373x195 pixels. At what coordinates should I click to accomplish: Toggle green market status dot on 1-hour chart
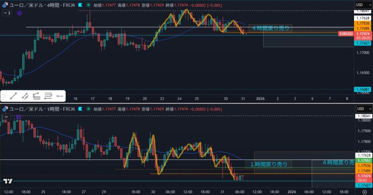click(88, 109)
